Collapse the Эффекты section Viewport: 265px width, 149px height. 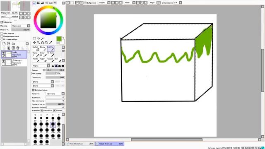[2, 22]
